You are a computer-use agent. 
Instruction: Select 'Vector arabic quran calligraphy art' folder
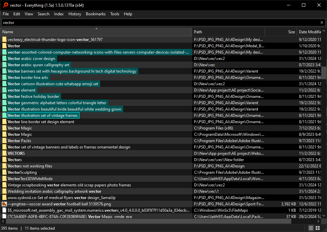coord(38,65)
